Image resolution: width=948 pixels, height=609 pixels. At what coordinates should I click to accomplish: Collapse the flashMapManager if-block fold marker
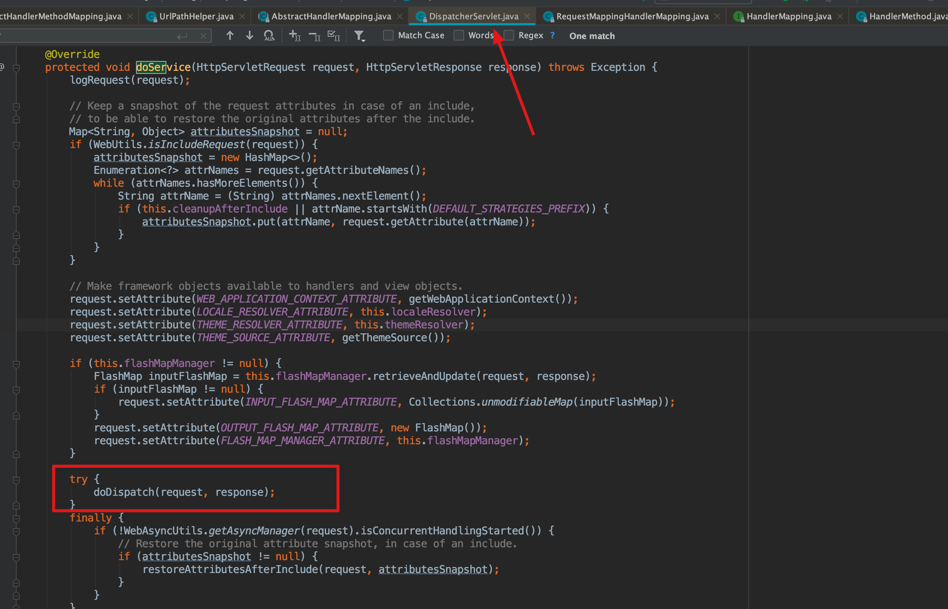[16, 364]
